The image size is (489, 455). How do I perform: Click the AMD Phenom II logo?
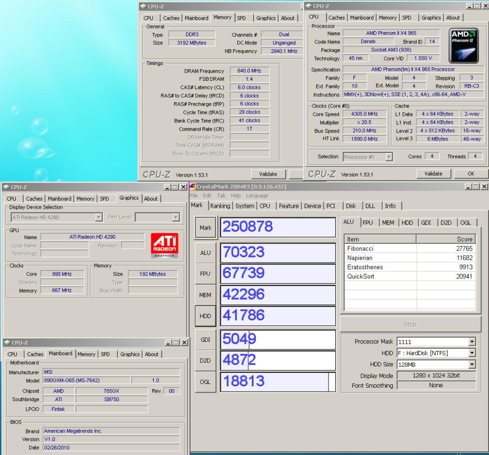click(464, 45)
